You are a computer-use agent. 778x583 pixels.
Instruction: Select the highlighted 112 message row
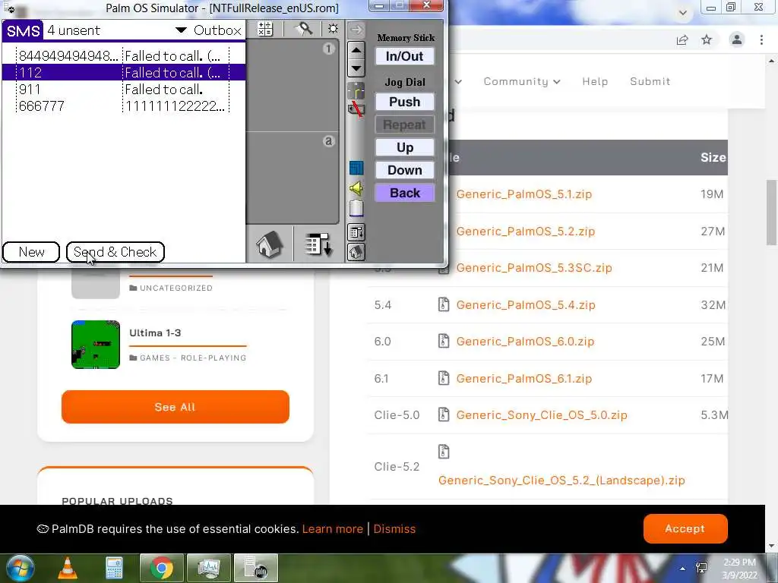click(124, 72)
